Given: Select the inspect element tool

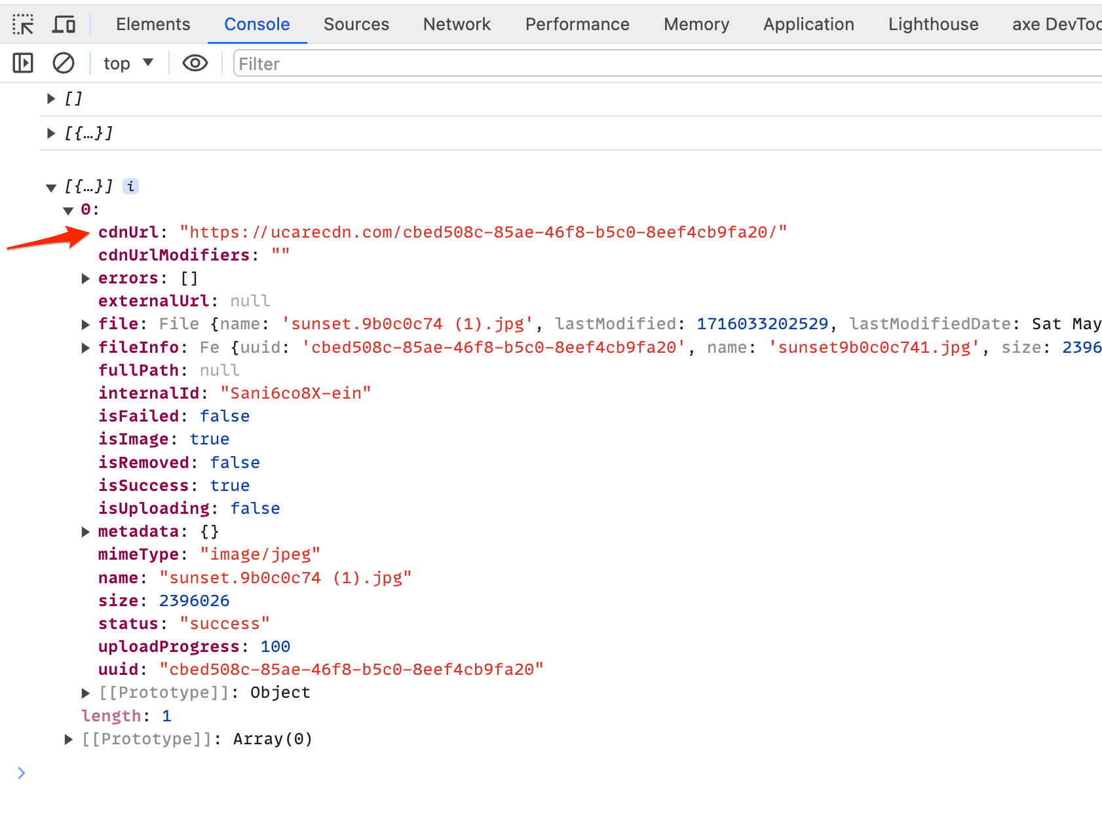Looking at the screenshot, I should click(x=24, y=24).
